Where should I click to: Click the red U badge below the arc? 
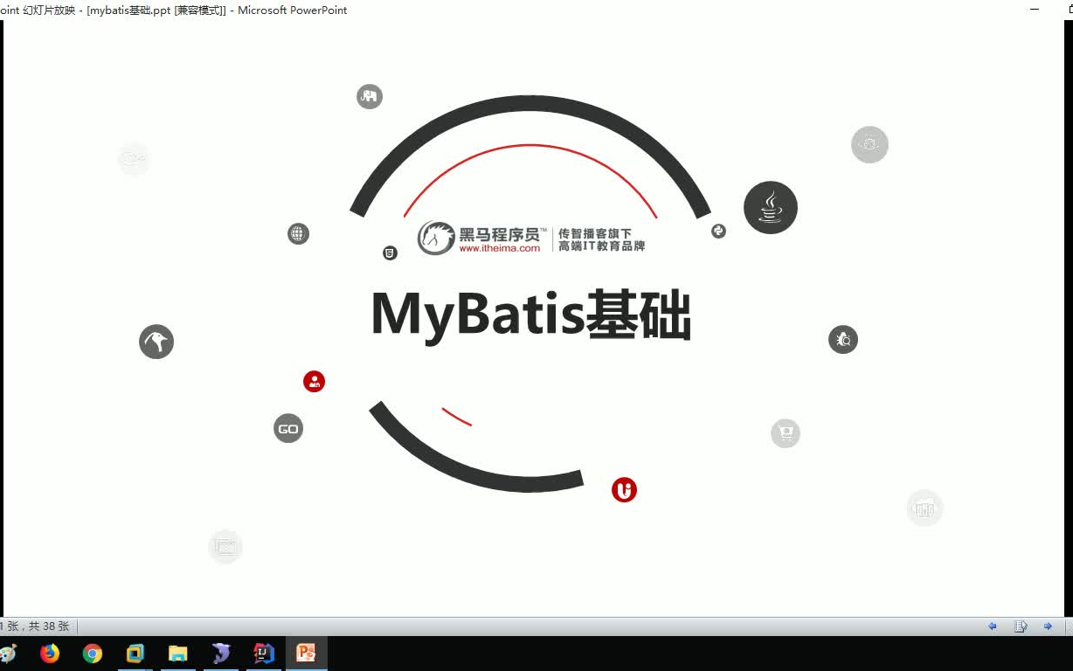click(x=624, y=490)
